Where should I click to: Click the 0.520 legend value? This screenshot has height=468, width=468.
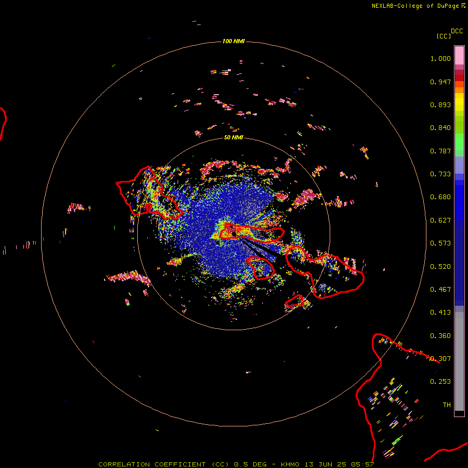point(440,267)
